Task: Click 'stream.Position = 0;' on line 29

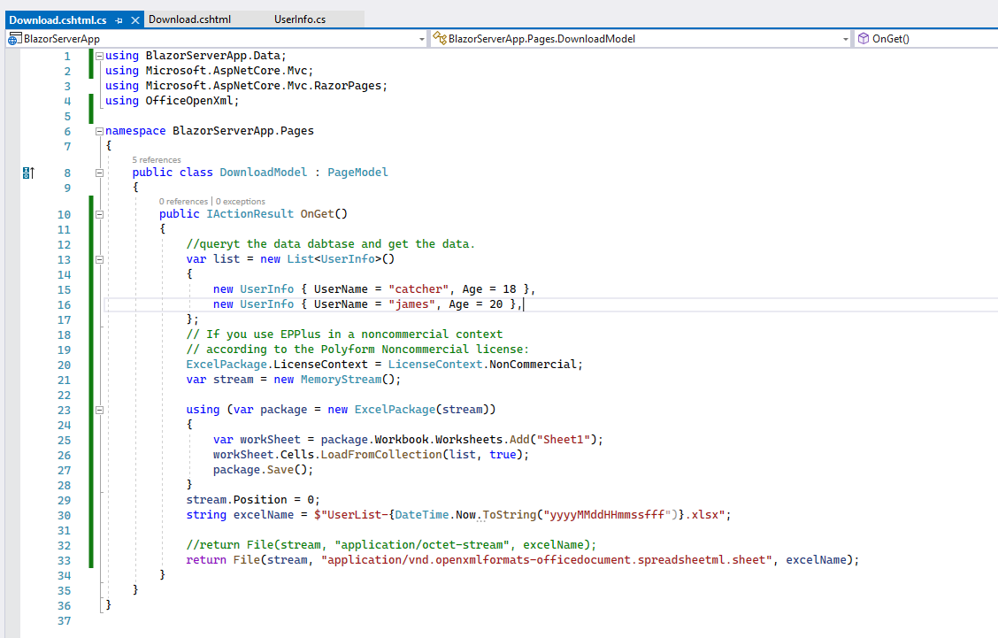Action: [x=253, y=500]
